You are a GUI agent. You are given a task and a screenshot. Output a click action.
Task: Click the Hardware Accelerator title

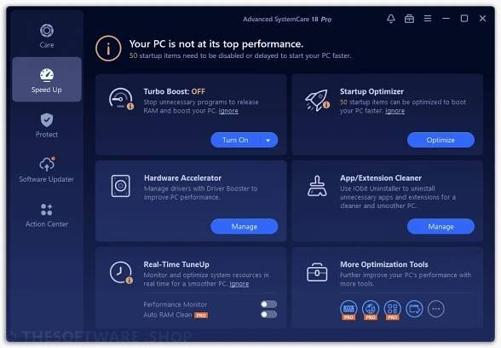tap(182, 177)
